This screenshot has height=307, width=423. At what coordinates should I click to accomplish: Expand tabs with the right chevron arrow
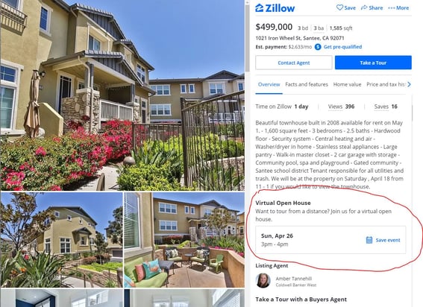(409, 84)
